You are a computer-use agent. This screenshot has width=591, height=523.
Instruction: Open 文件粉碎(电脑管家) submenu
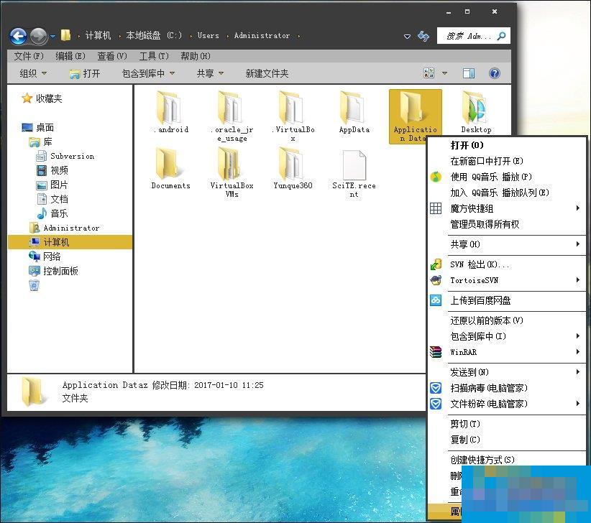coord(508,404)
